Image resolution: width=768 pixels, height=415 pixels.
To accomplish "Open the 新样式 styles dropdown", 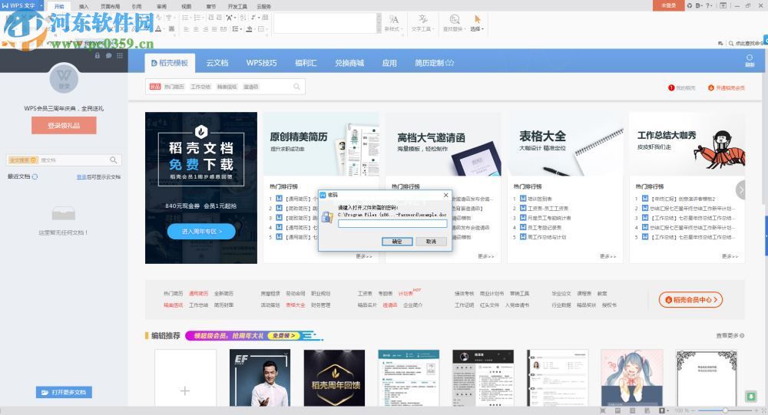I will coord(394,23).
